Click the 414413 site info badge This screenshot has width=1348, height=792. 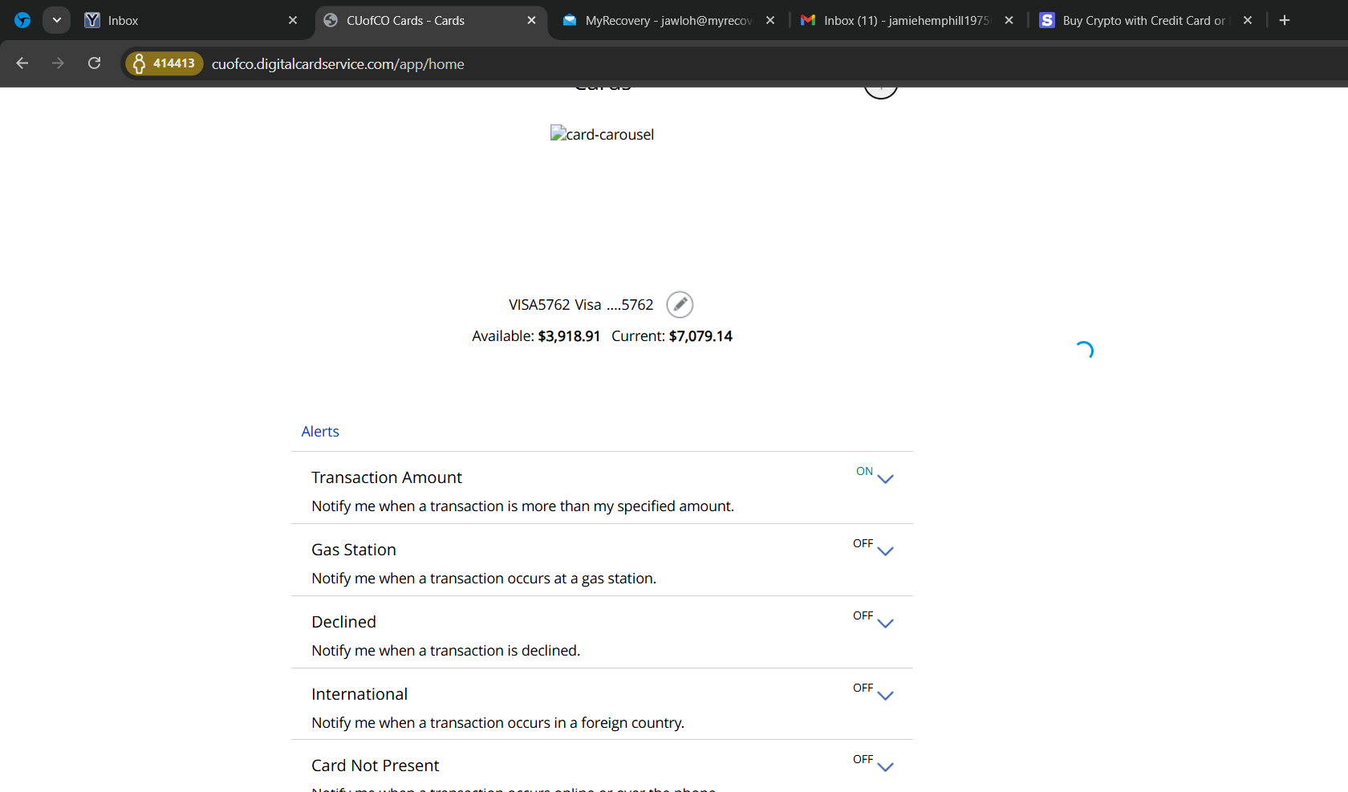tap(164, 63)
